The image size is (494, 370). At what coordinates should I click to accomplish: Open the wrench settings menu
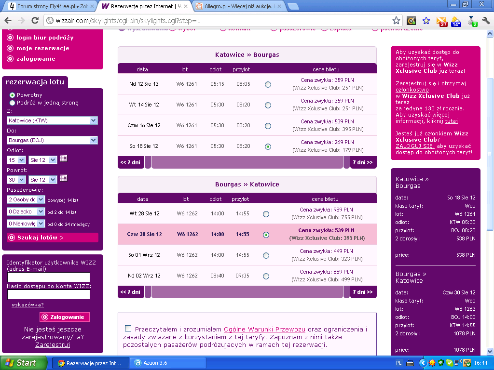pyautogui.click(x=485, y=21)
